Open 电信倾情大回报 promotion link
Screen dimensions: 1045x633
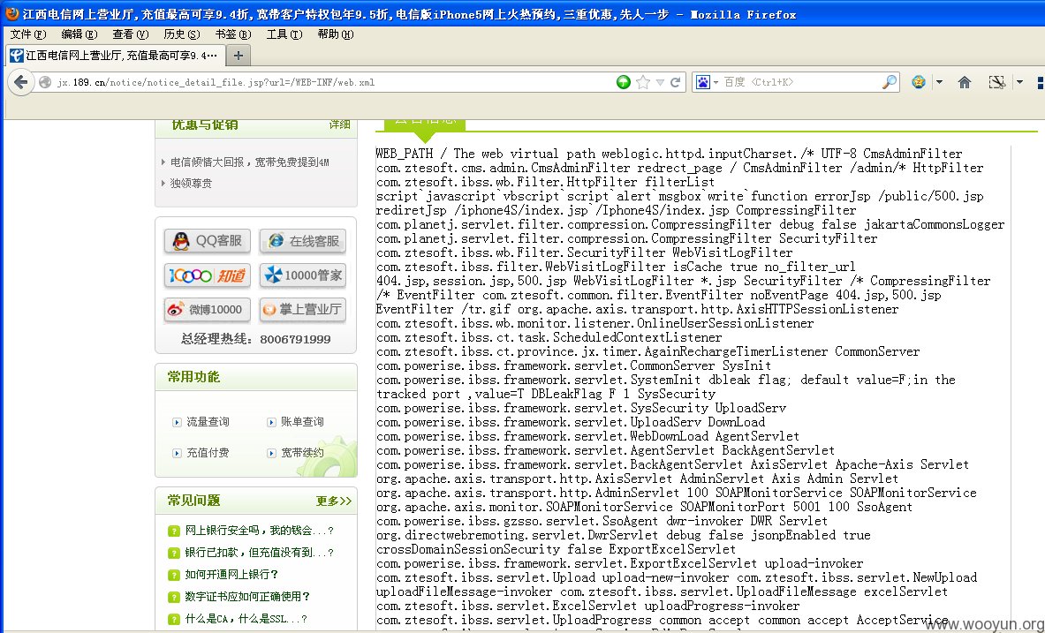(x=249, y=162)
